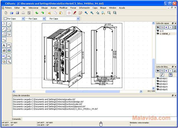Click the undo green arrow icon
178x128 pixels.
click(x=37, y=13)
